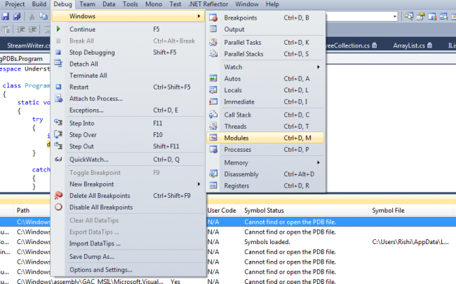Click the Attach to Process icon

coord(58,99)
